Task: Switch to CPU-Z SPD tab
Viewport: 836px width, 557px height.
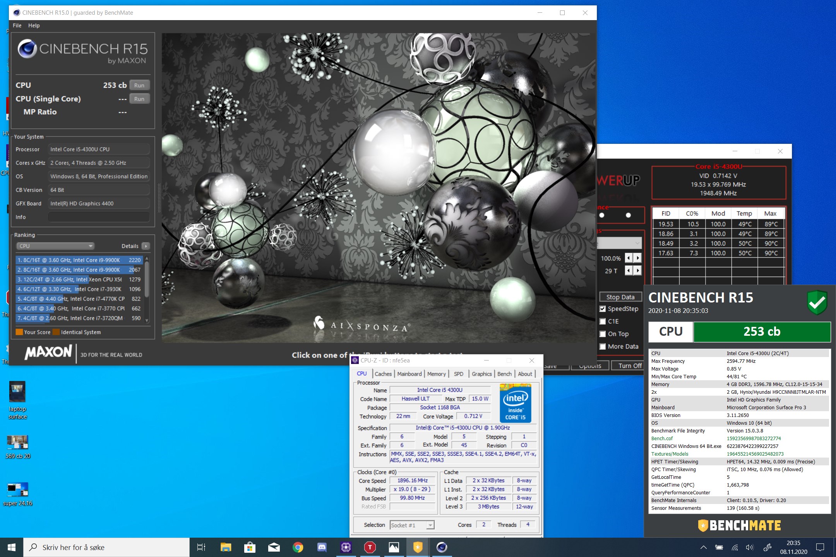Action: click(x=459, y=374)
